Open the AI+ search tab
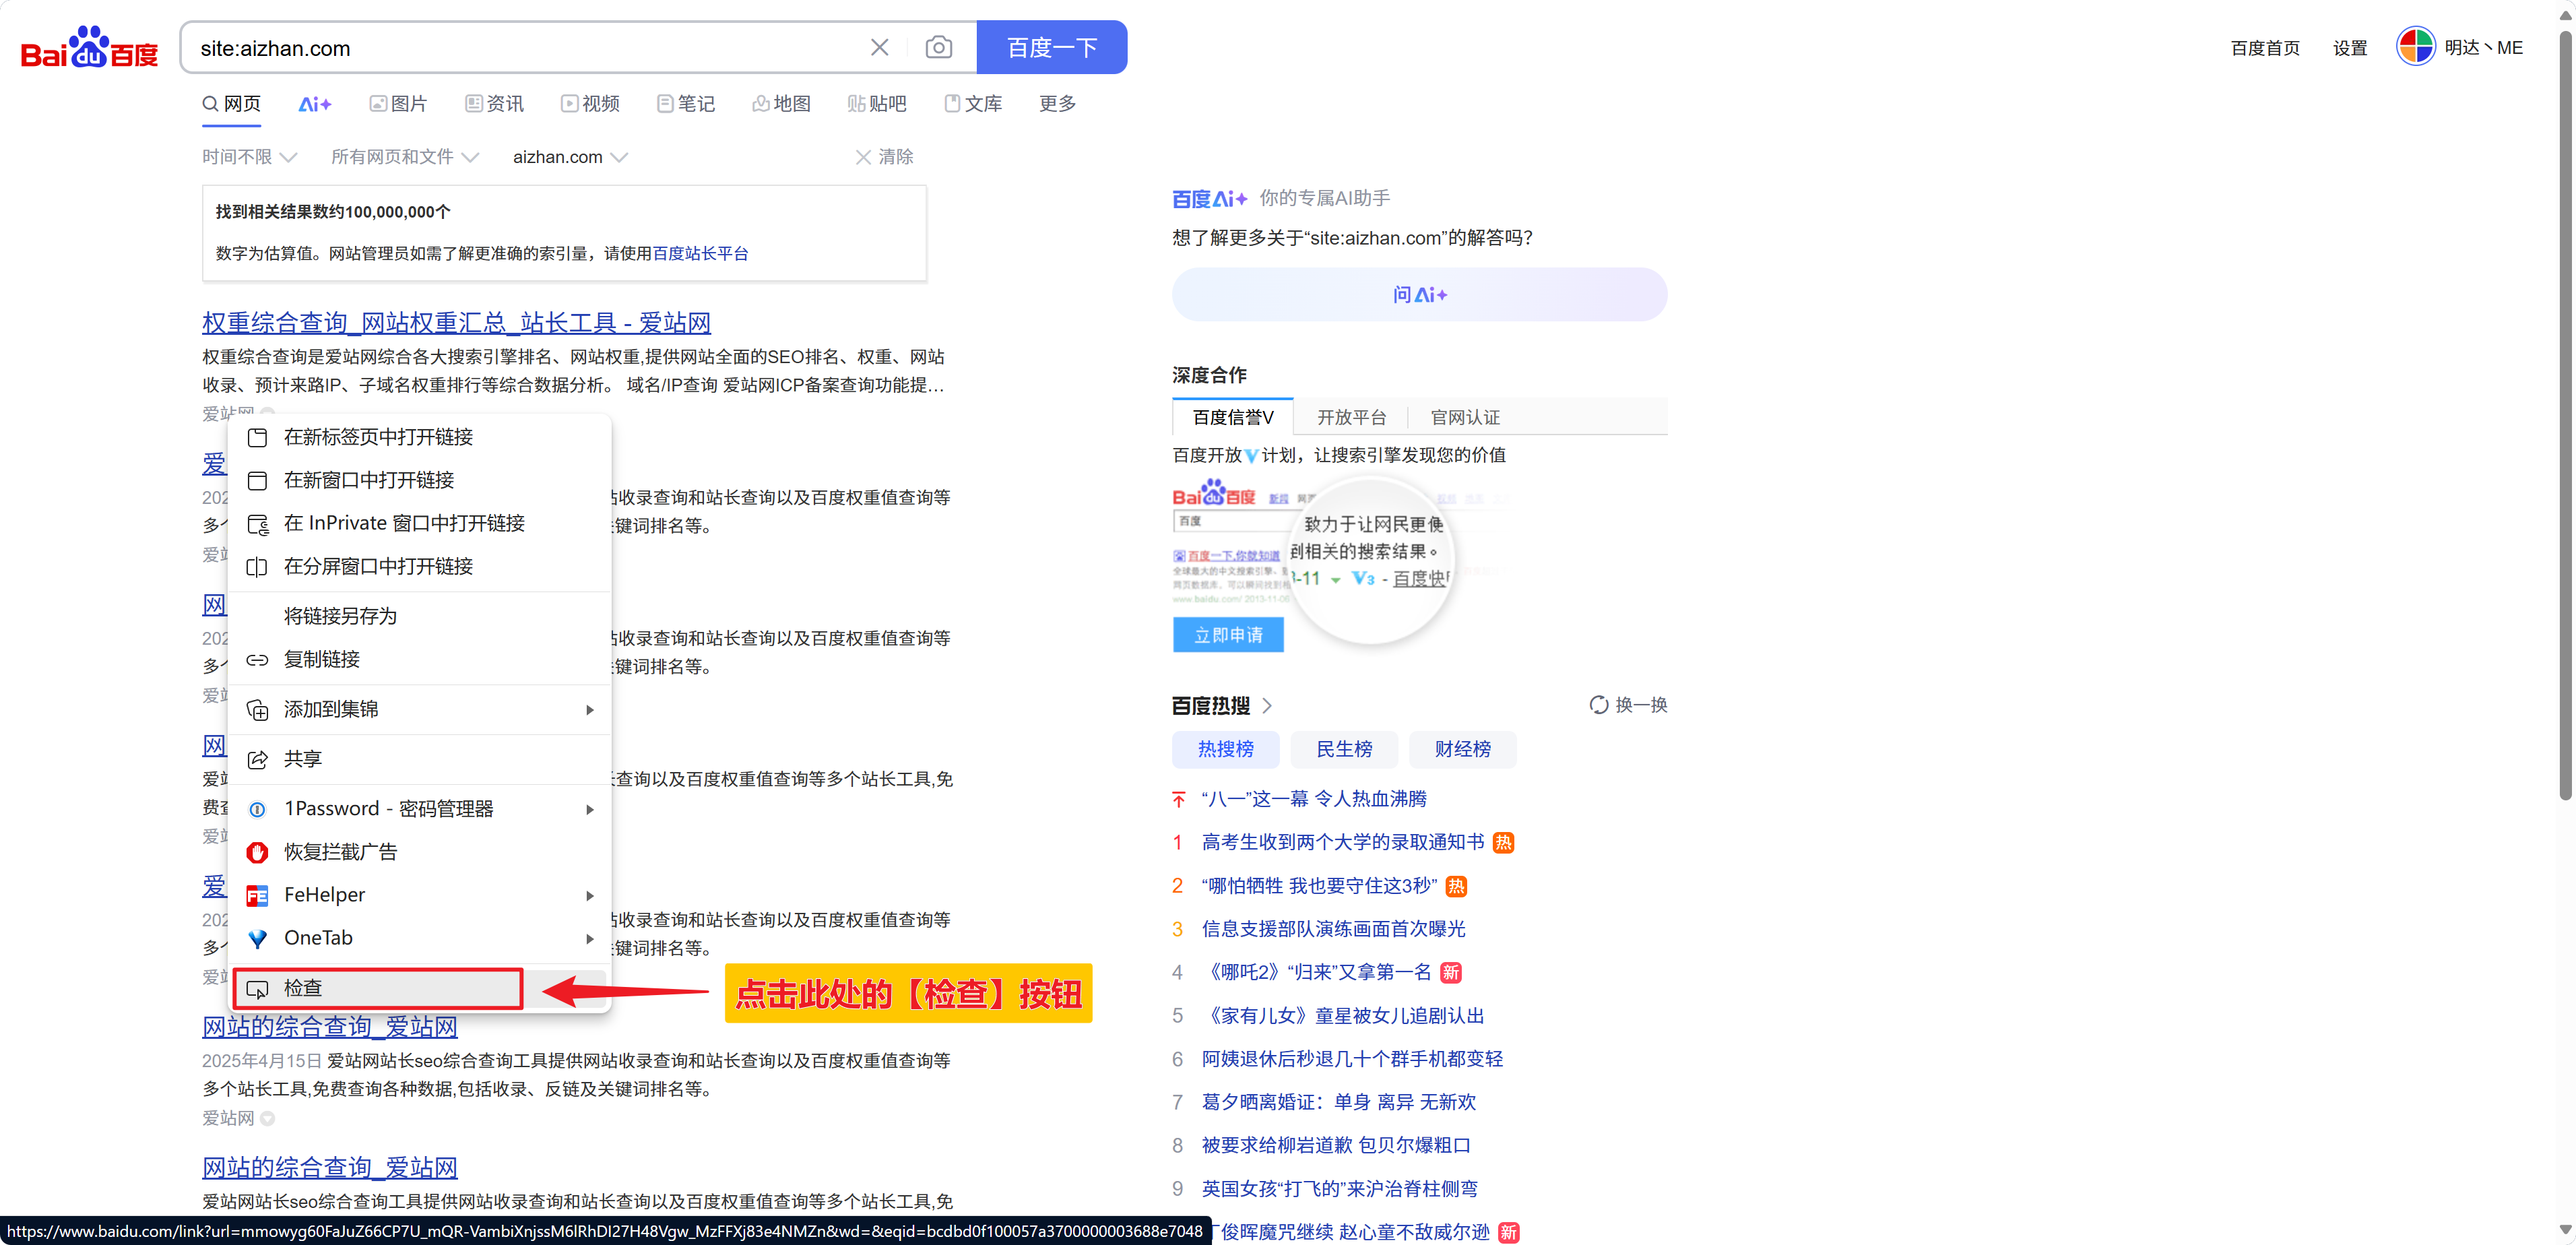Viewport: 2576px width, 1245px height. pos(314,103)
